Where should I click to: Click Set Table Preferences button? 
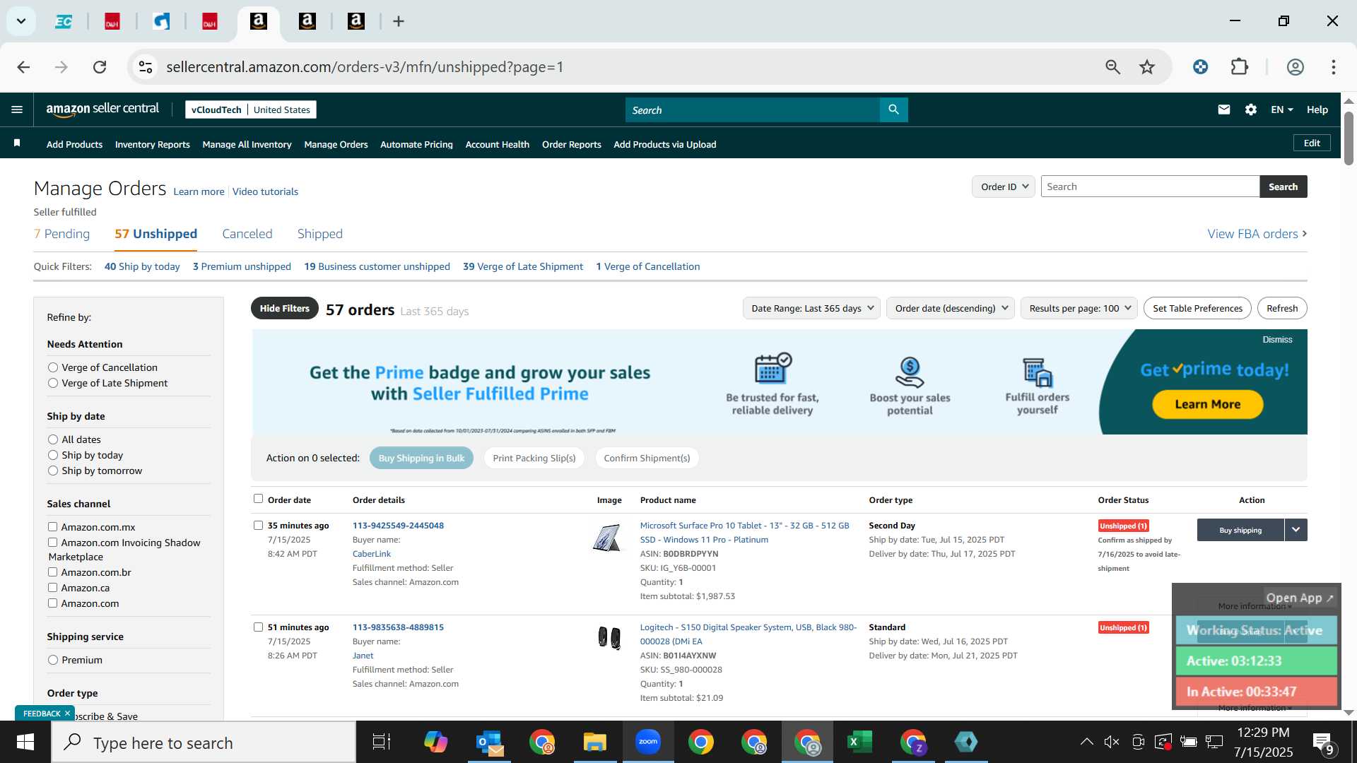tap(1197, 308)
